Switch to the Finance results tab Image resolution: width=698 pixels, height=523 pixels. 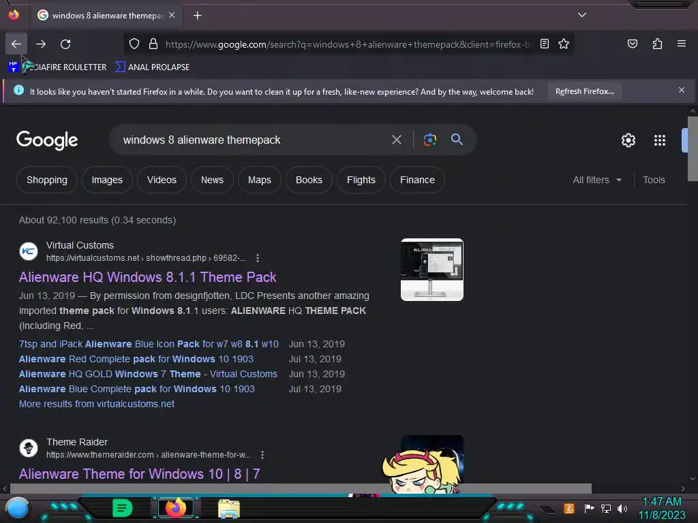tap(417, 180)
